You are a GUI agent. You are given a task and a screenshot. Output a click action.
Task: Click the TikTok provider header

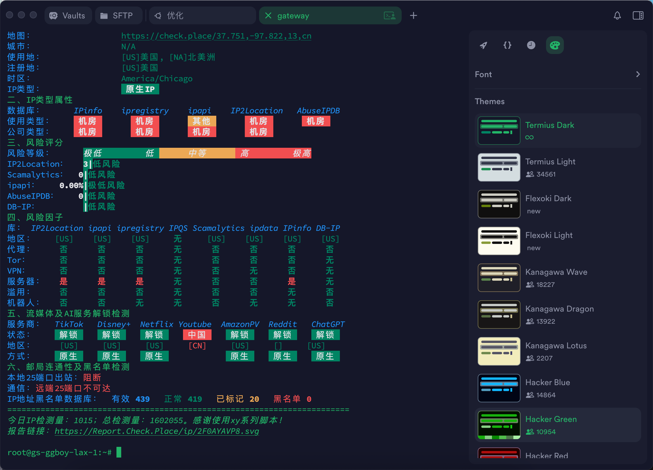click(69, 324)
